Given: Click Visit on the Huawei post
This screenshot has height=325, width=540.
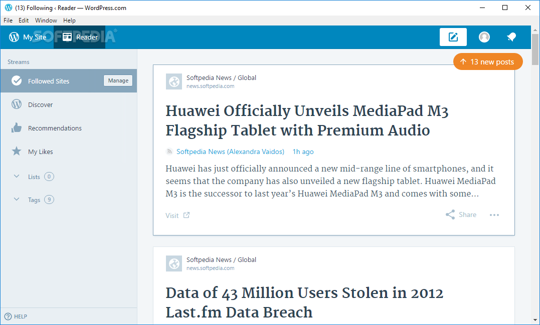Looking at the screenshot, I should pos(172,215).
